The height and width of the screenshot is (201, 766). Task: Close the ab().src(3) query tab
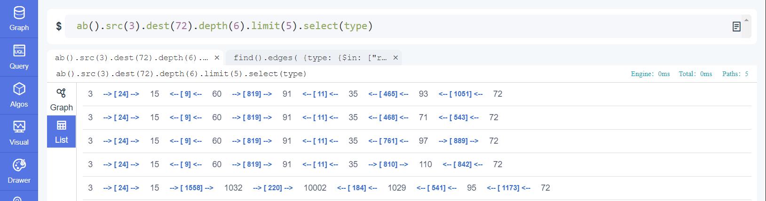pos(217,58)
